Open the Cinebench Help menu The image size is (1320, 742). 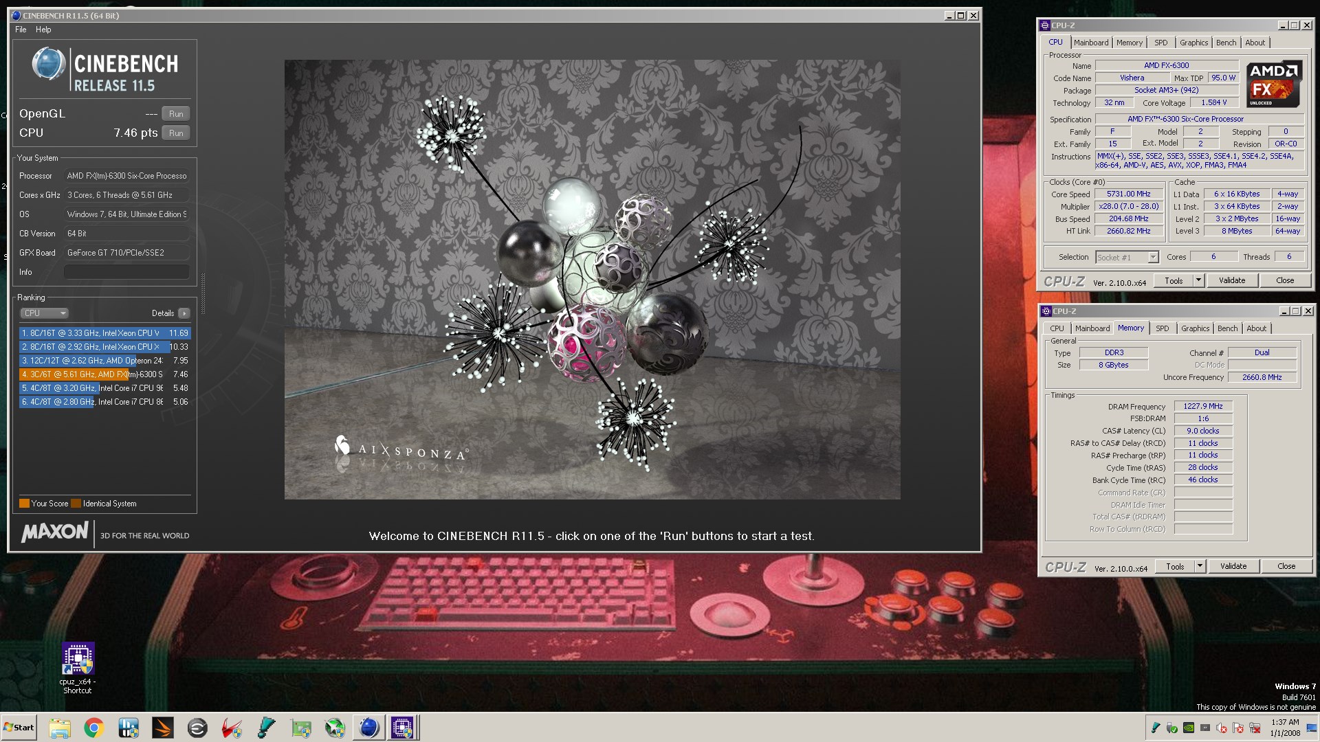(43, 30)
